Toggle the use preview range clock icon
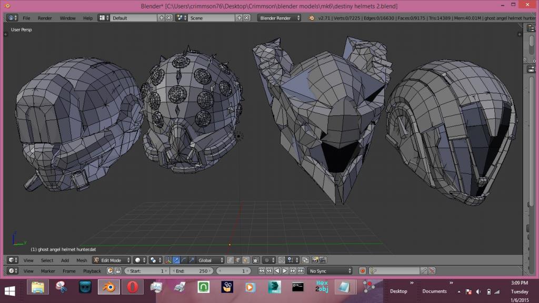The image size is (539, 303). point(110,271)
